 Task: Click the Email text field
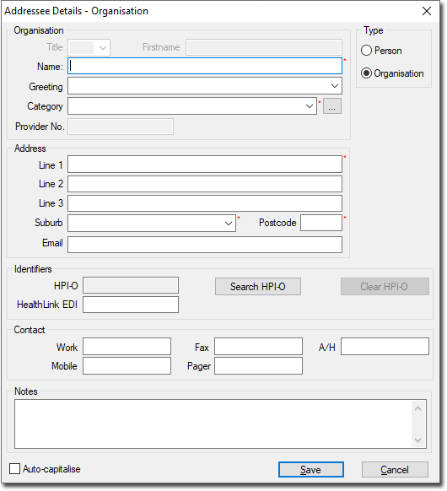[x=205, y=245]
